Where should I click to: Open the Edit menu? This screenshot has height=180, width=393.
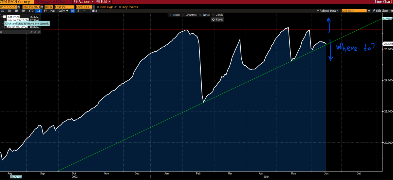pyautogui.click(x=103, y=2)
